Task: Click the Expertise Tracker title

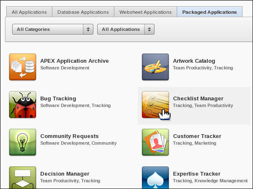Action: pyautogui.click(x=197, y=174)
